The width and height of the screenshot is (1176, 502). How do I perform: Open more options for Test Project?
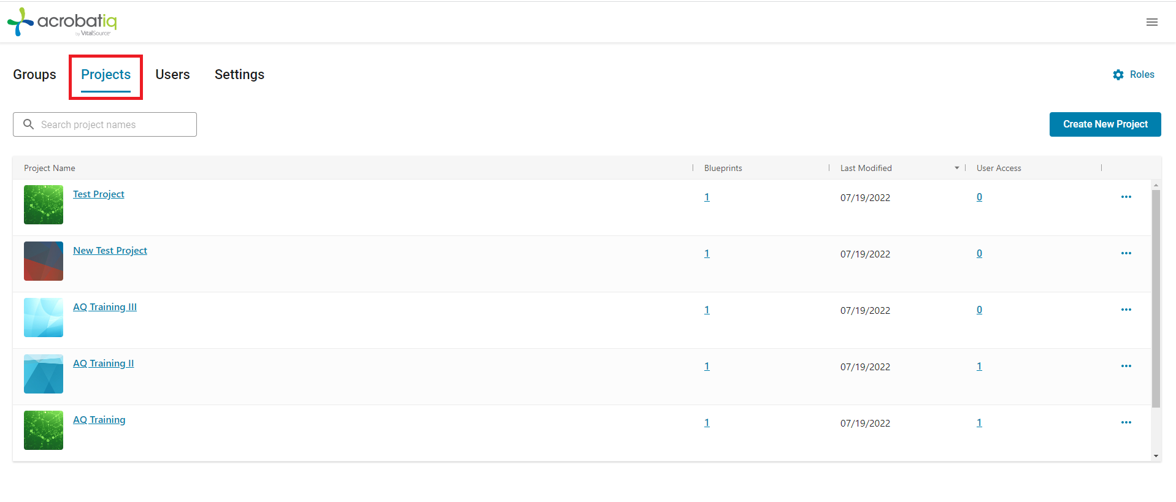click(x=1126, y=197)
